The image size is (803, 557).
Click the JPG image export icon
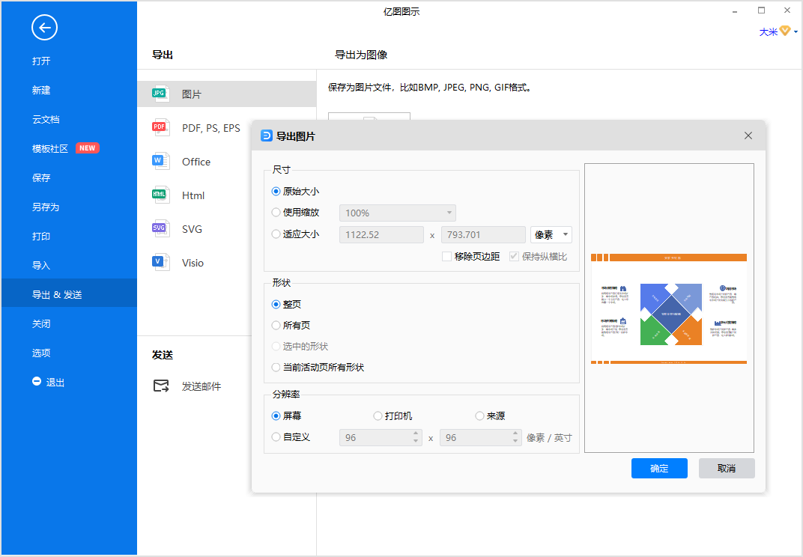[160, 94]
